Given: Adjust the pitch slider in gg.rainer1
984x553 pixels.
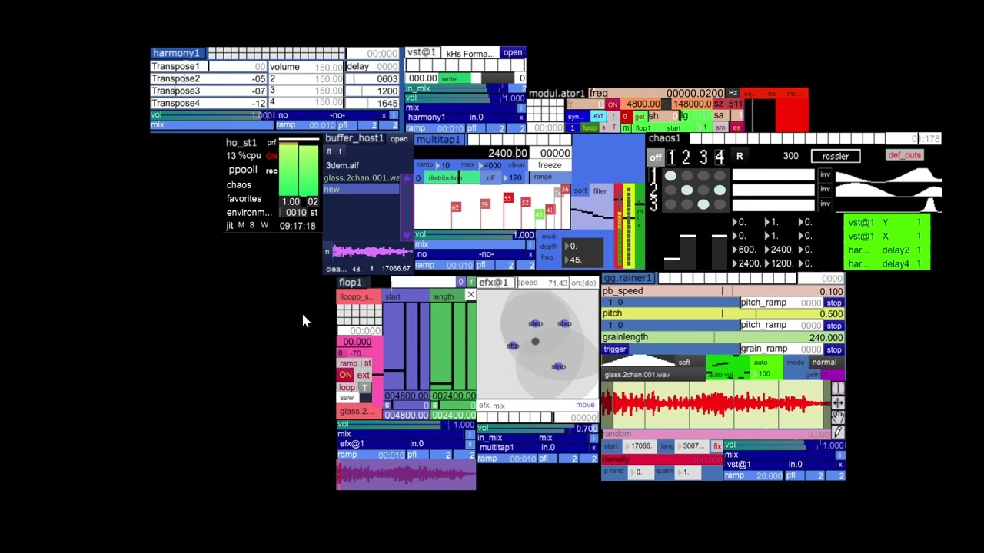Looking at the screenshot, I should tap(723, 313).
